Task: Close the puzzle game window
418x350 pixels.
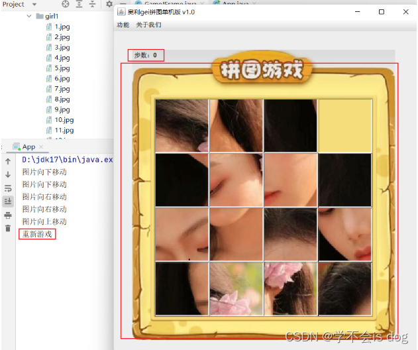Action: coord(405,12)
